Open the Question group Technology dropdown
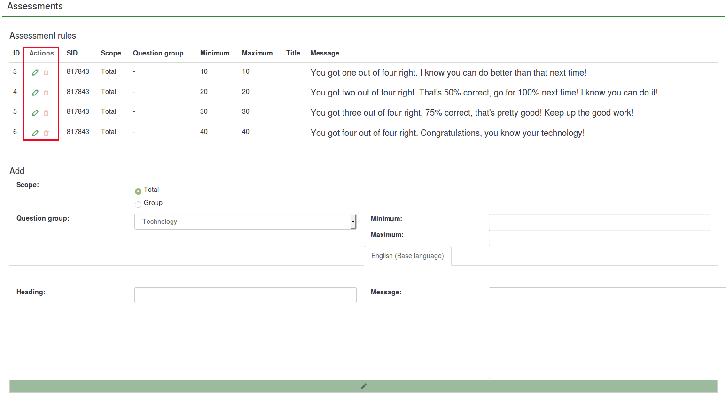726x396 pixels. click(245, 222)
